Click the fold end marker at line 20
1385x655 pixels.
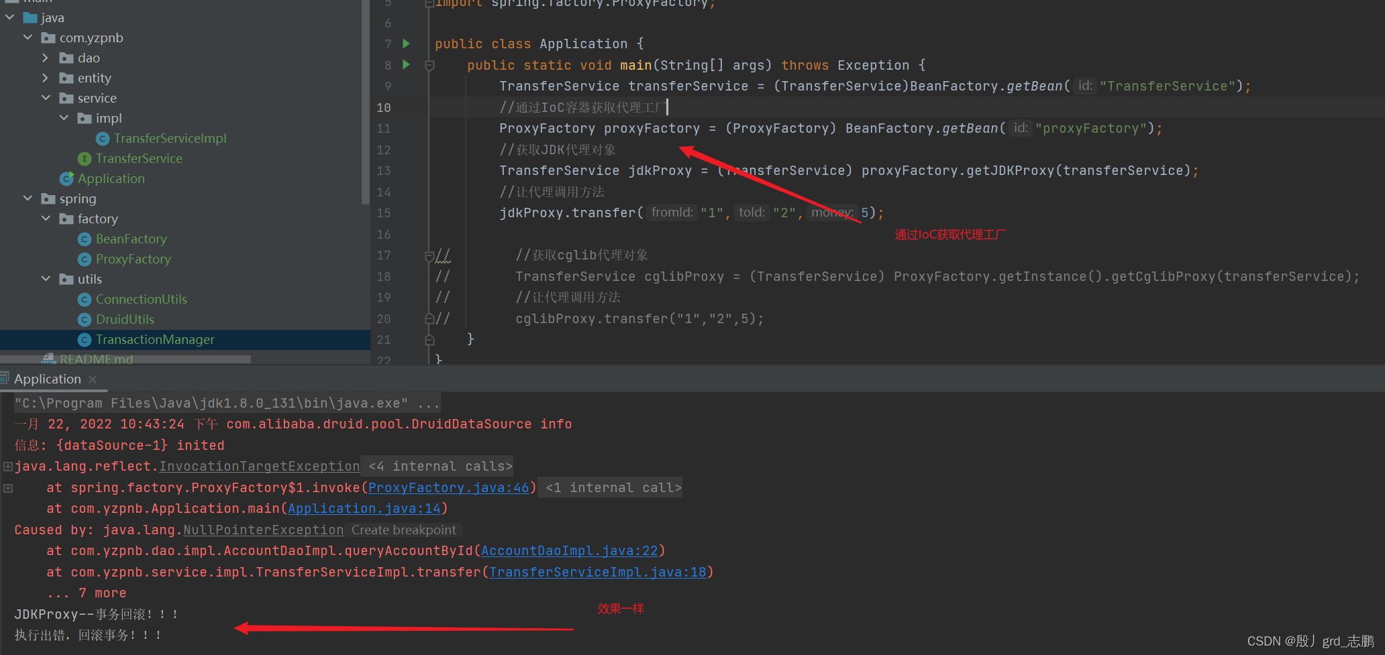tap(429, 318)
